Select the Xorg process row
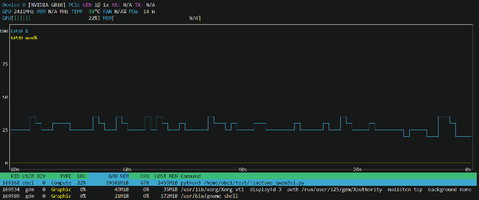479x200 pixels. 239,189
